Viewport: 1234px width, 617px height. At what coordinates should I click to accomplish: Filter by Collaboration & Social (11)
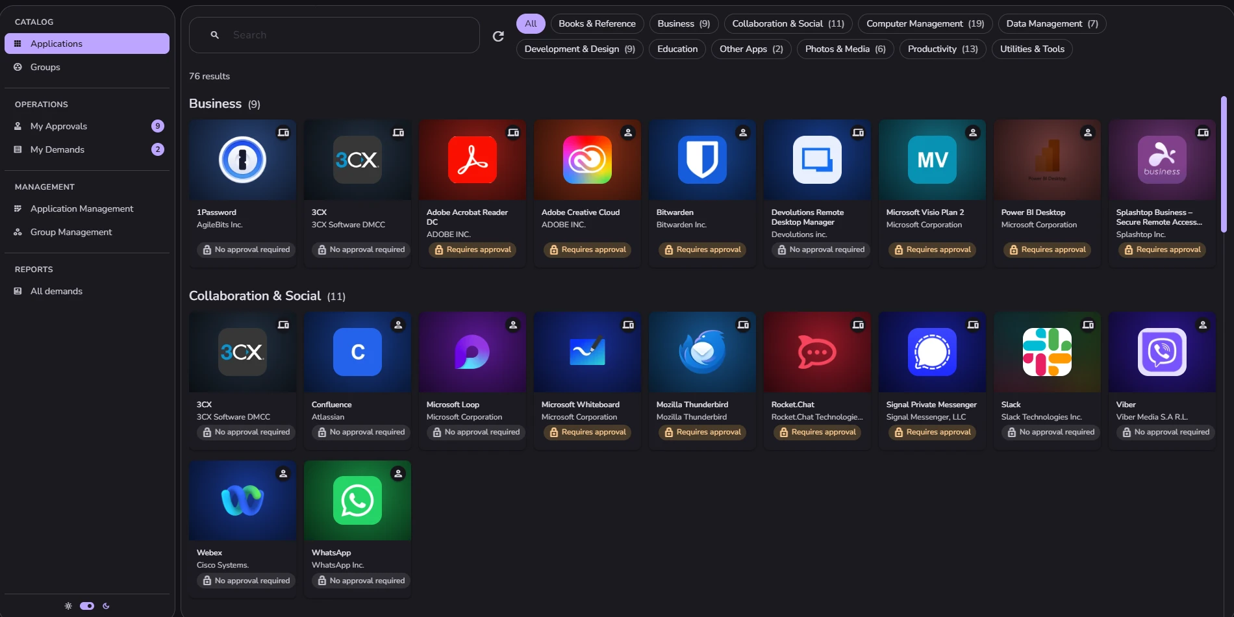pyautogui.click(x=788, y=23)
